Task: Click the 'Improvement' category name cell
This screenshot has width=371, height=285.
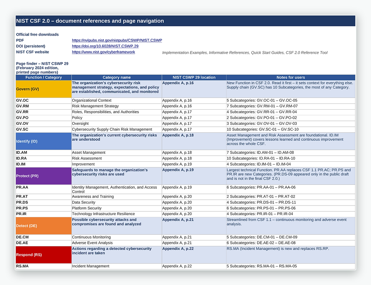Action: pyautogui.click(x=117, y=164)
